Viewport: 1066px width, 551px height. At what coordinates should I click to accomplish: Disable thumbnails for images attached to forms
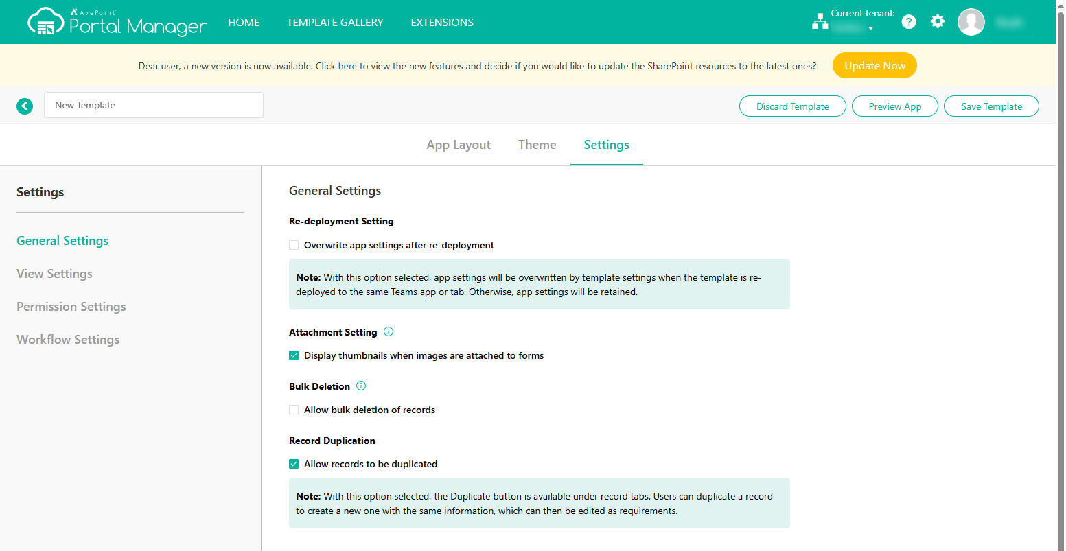click(x=294, y=355)
